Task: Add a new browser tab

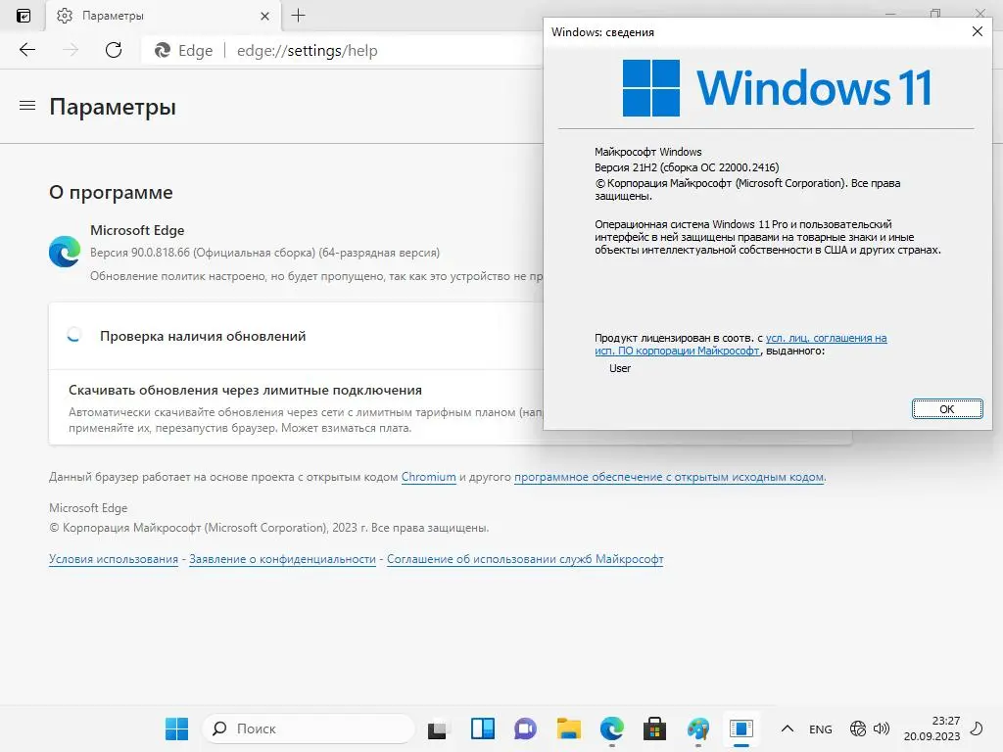Action: tap(299, 16)
